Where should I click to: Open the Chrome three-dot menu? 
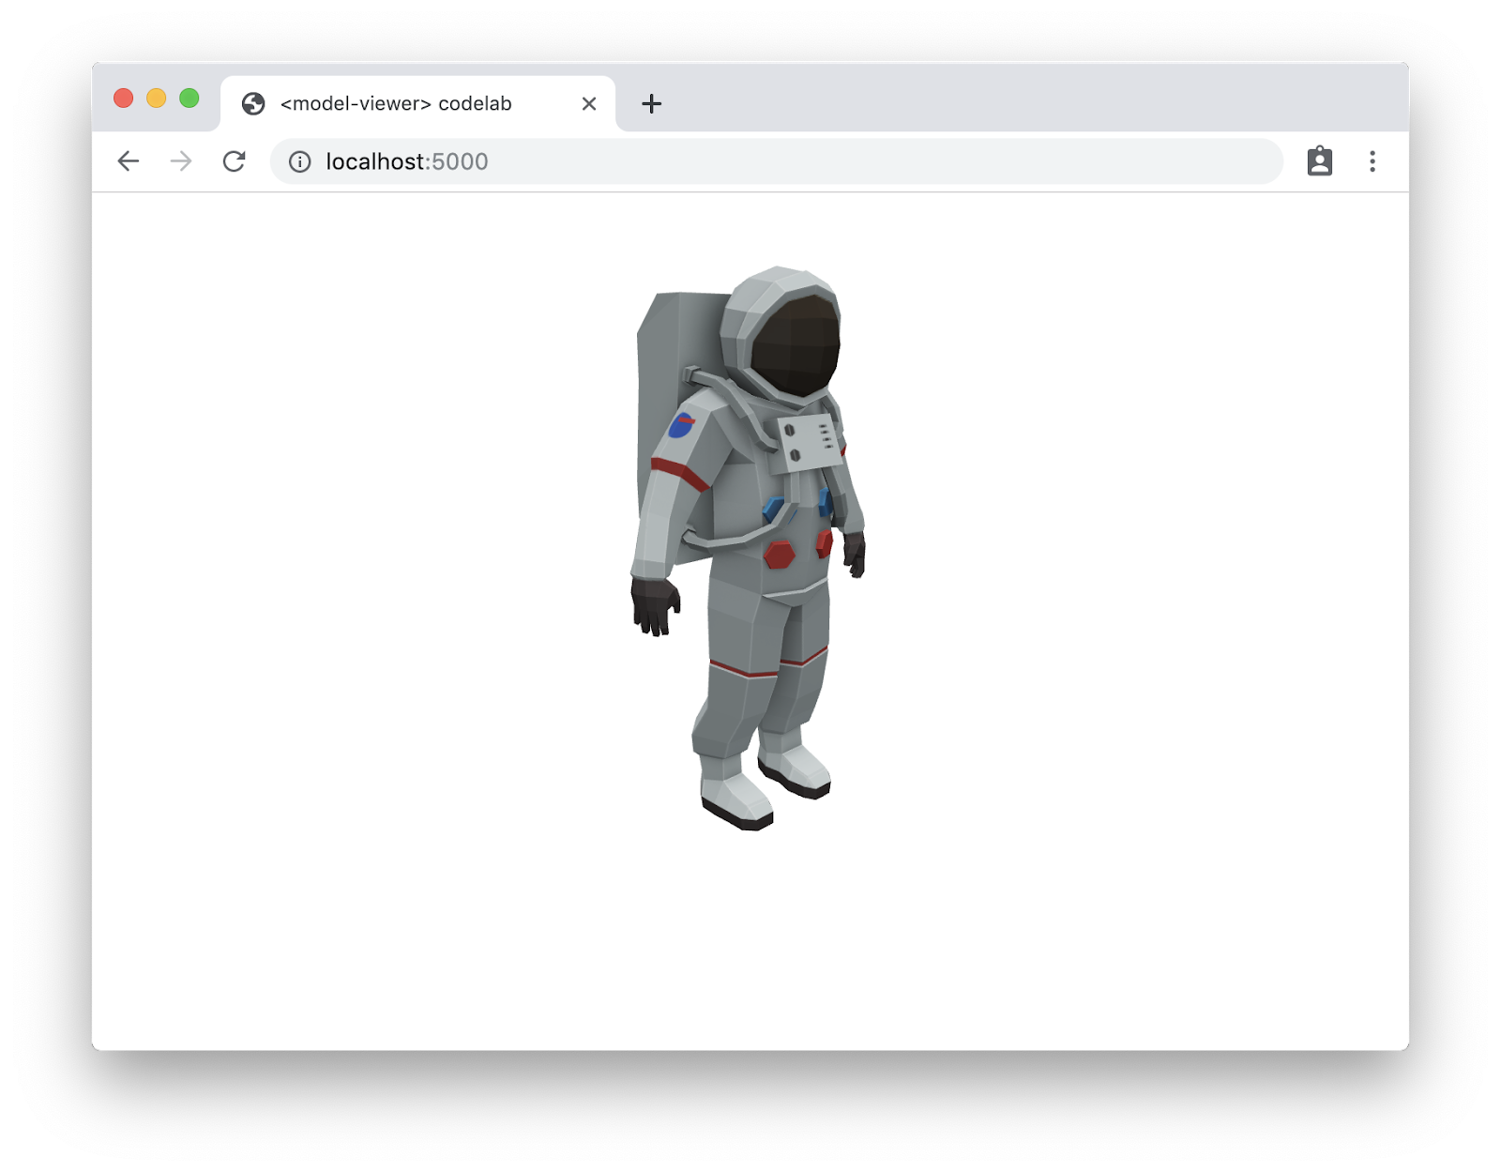tap(1372, 161)
